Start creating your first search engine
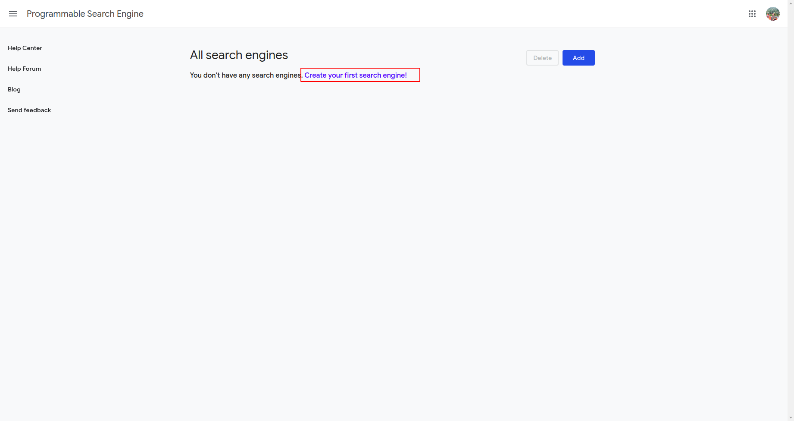 [356, 75]
